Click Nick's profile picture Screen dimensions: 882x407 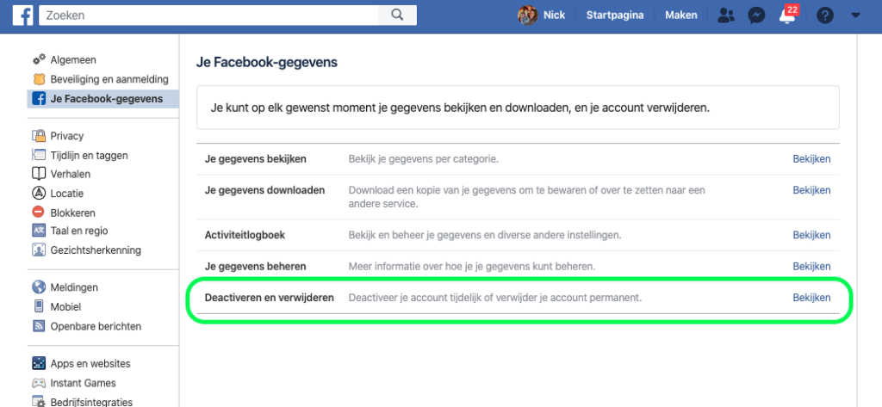point(527,15)
